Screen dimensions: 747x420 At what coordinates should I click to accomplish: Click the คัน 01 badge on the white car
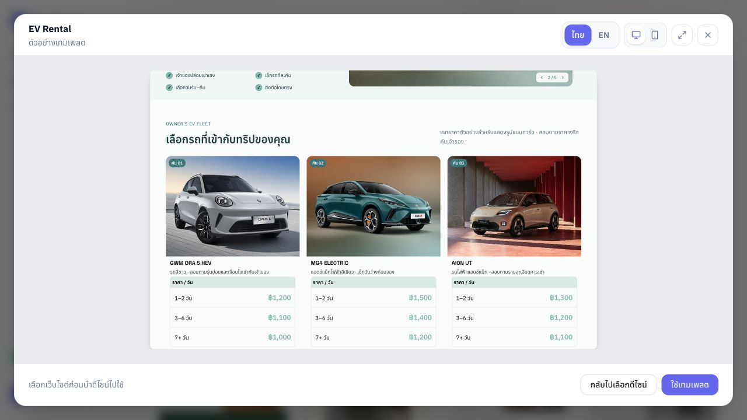pos(177,163)
